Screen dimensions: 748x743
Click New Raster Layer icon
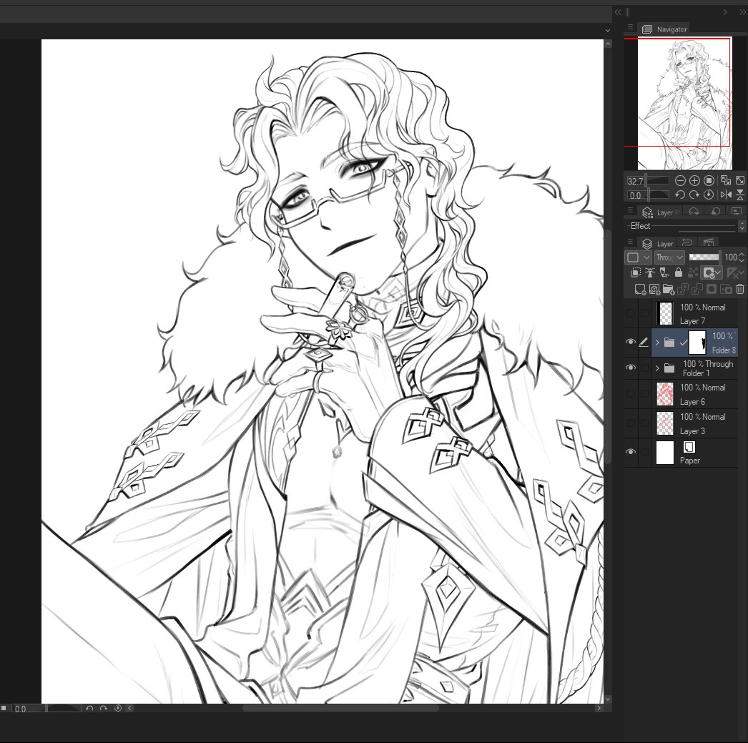pyautogui.click(x=640, y=289)
